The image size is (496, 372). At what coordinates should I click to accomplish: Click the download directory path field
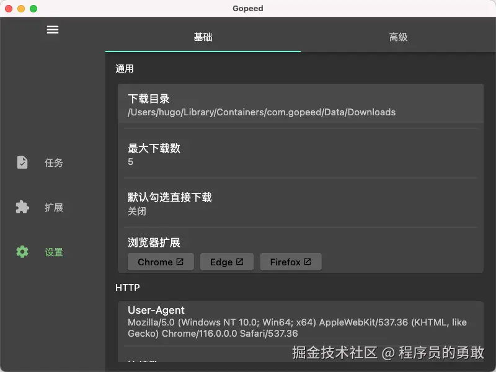pos(261,112)
